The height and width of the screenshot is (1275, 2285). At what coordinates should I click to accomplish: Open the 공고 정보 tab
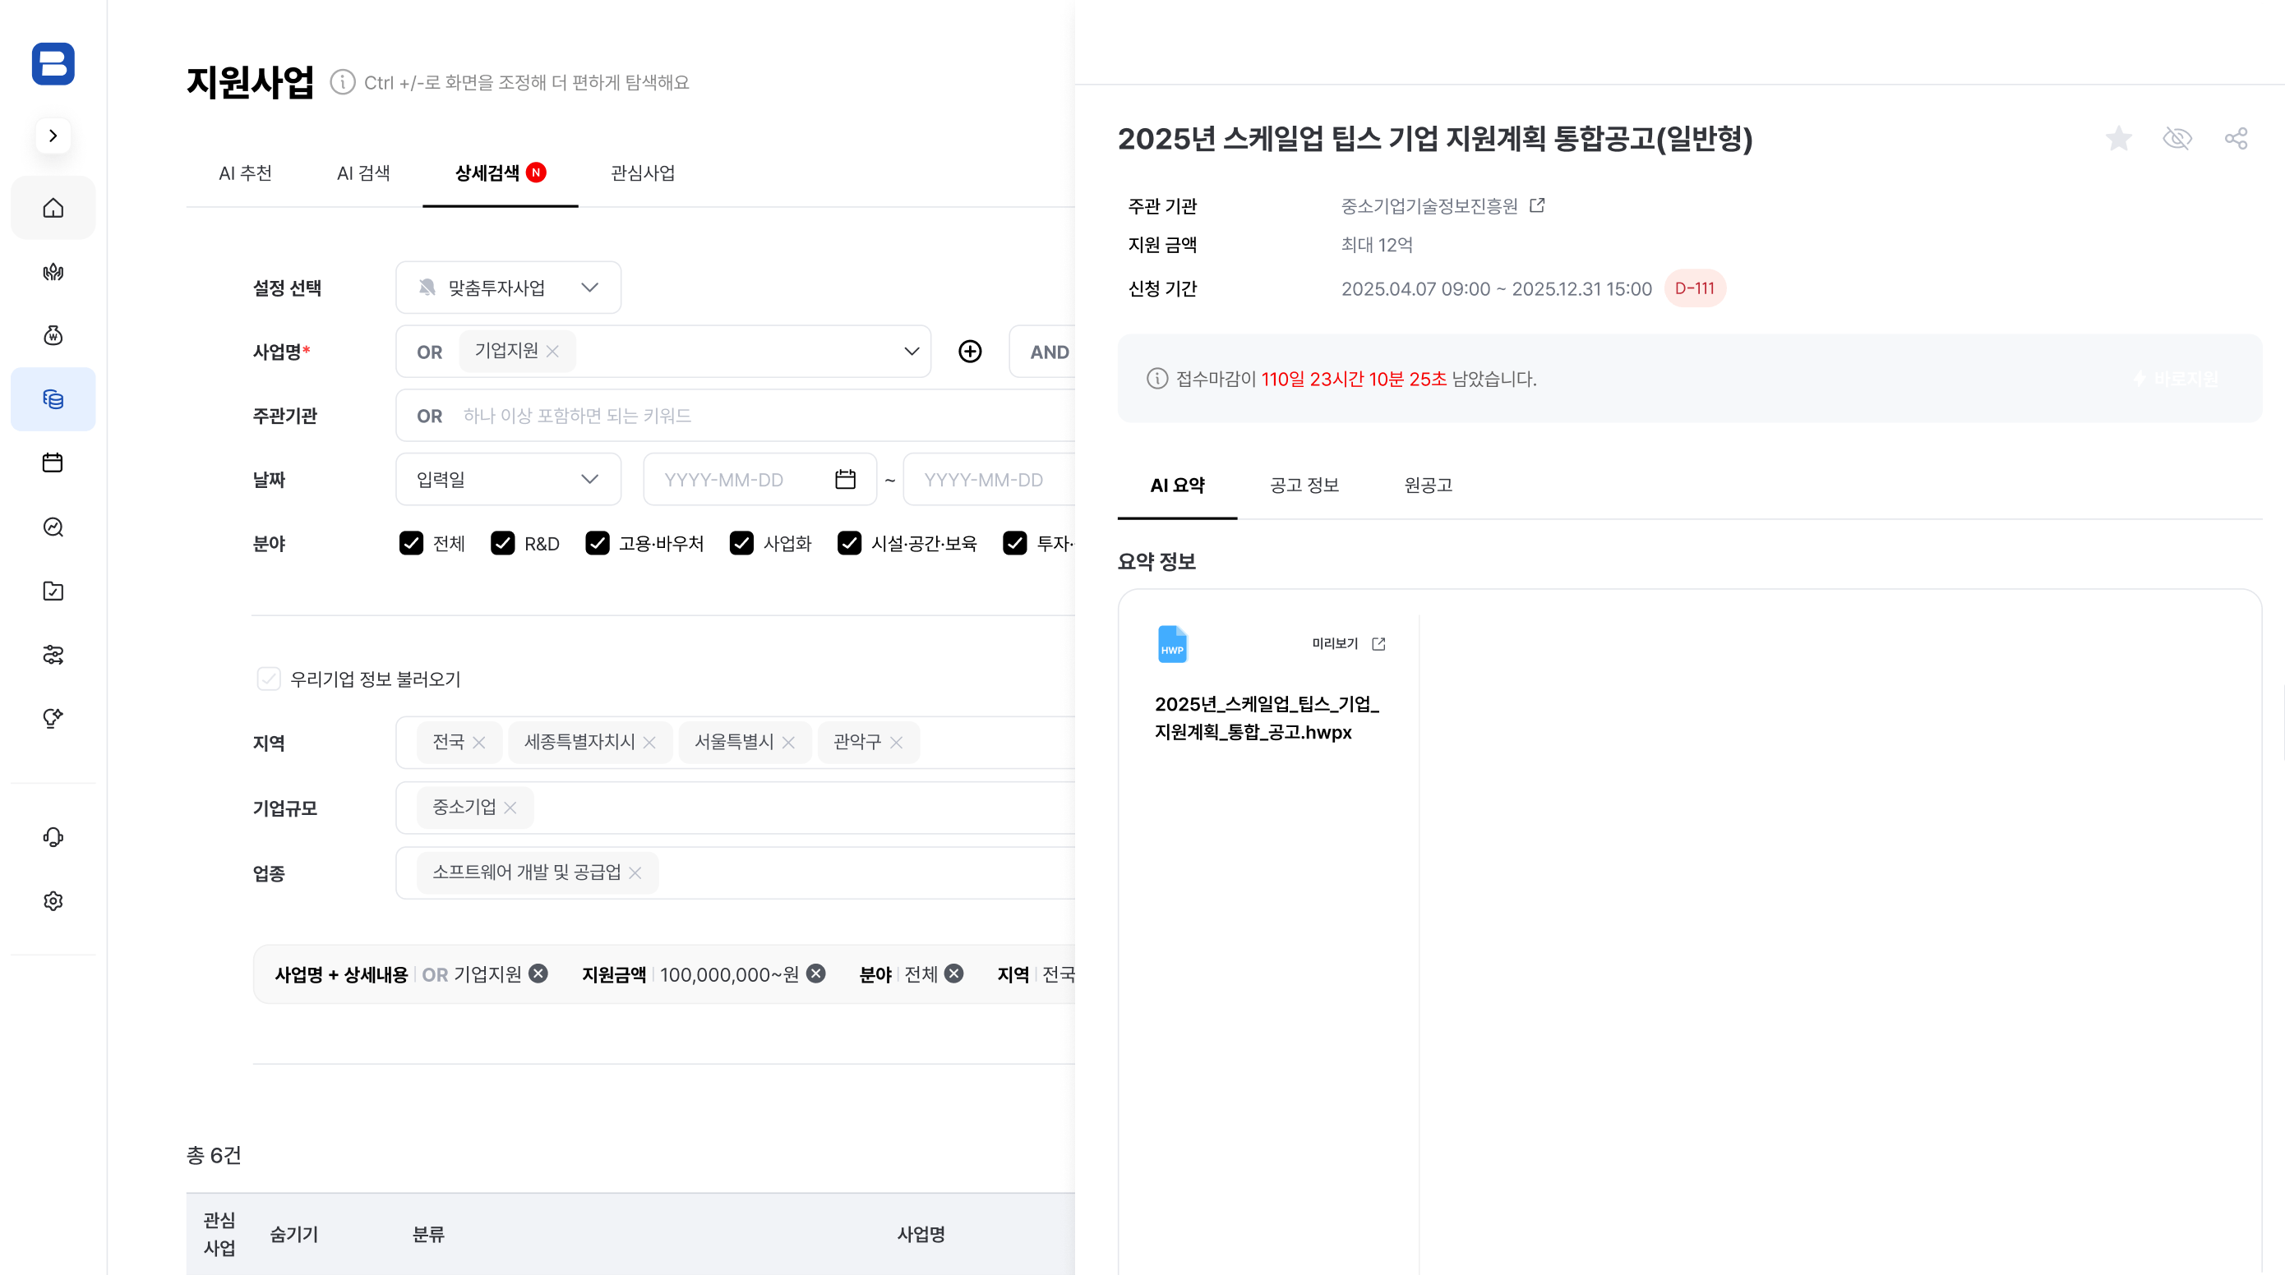pos(1303,485)
